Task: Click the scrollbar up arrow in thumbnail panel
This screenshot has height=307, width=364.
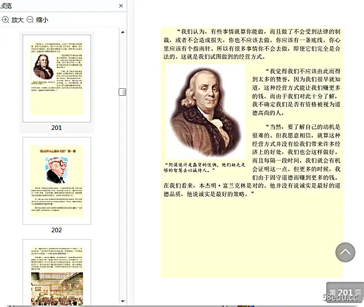Action: point(123,32)
